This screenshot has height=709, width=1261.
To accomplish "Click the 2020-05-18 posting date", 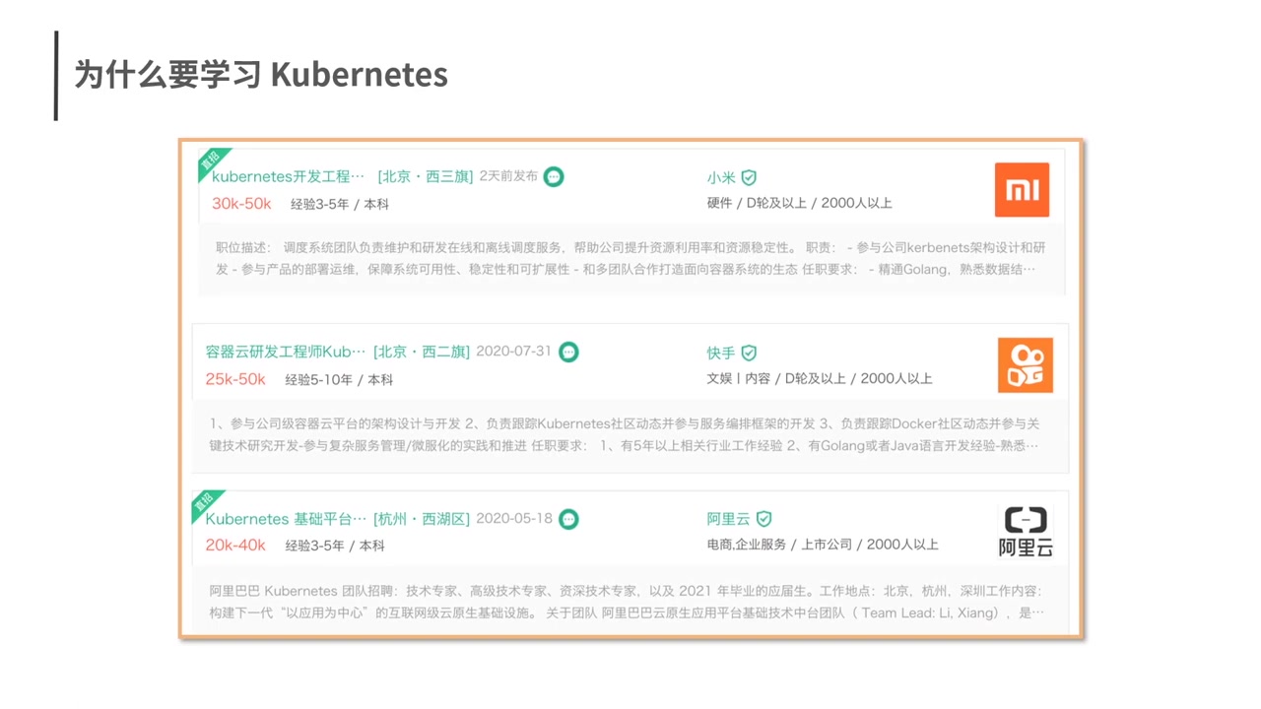I will pos(514,519).
